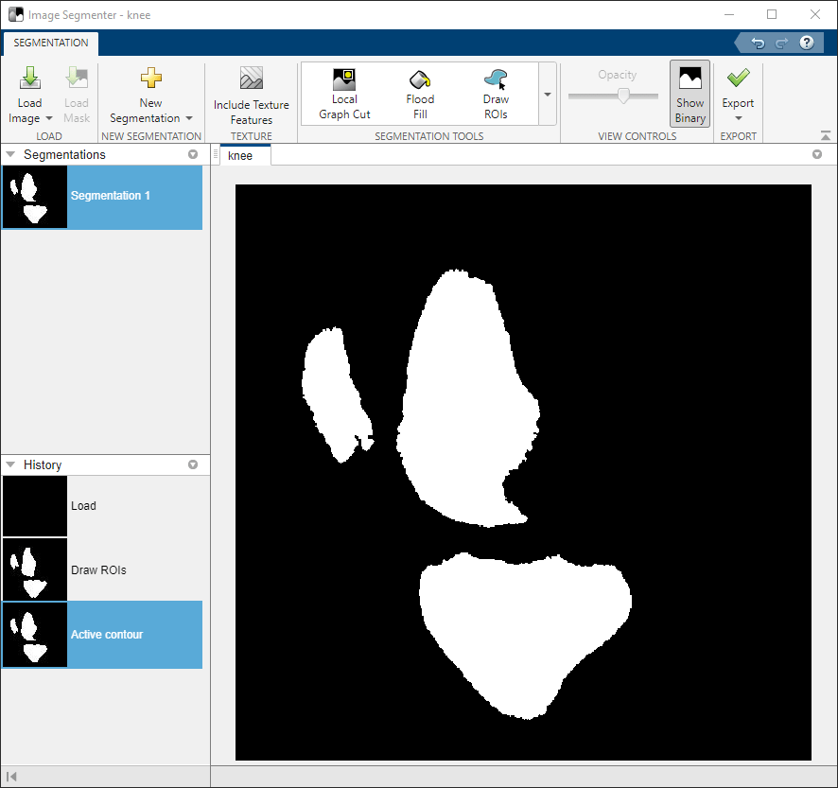Select the Draw ROIs history step

98,570
